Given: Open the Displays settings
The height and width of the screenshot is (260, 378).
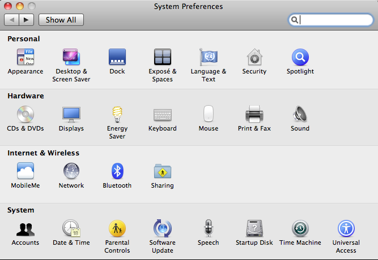Looking at the screenshot, I should click(x=71, y=115).
